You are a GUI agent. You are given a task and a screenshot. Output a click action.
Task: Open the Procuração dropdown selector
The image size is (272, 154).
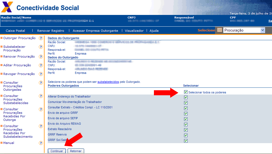[244, 30]
